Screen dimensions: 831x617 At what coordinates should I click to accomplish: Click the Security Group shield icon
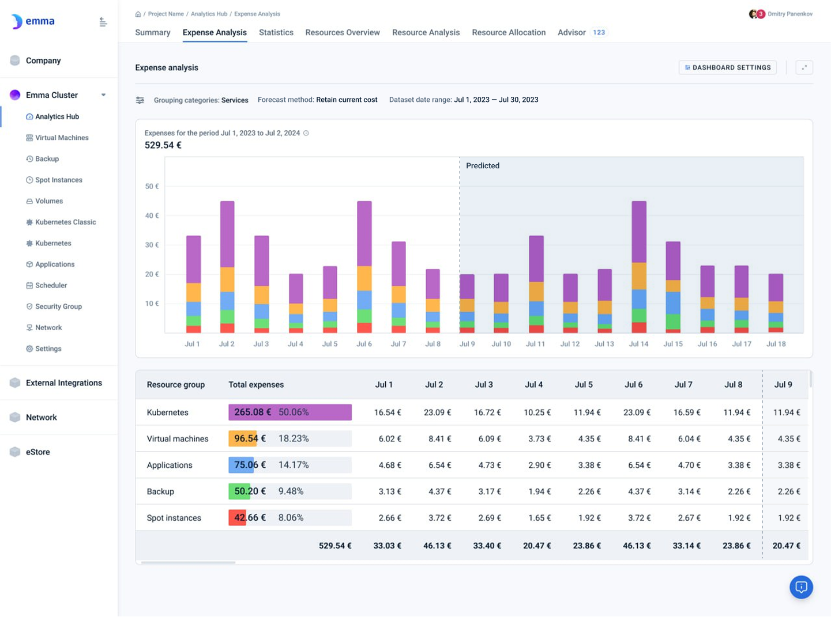(x=29, y=306)
